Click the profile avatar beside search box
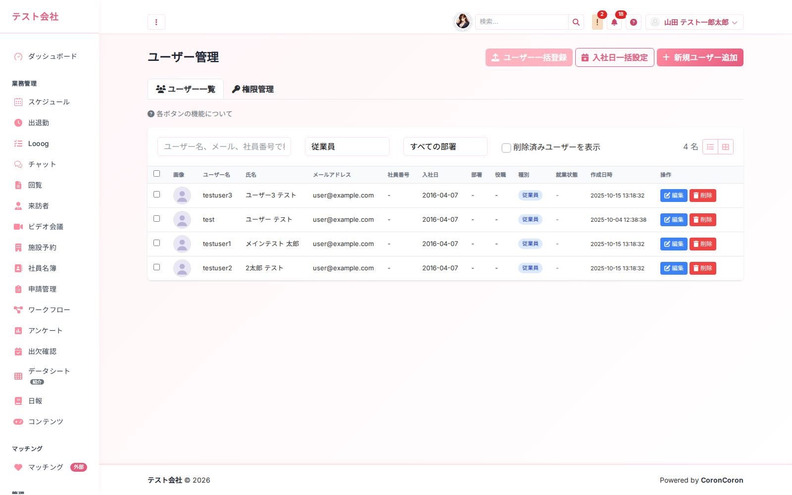 pyautogui.click(x=463, y=21)
